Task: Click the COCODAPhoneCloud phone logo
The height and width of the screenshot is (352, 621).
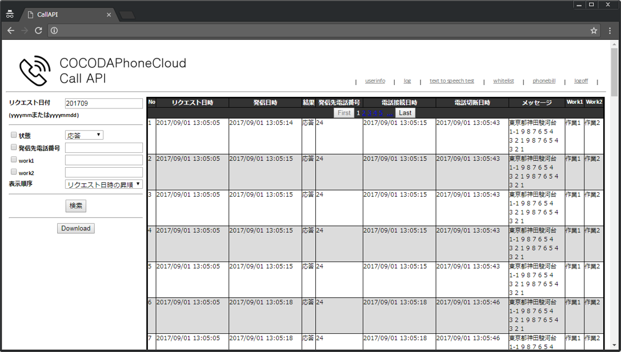Action: click(35, 70)
